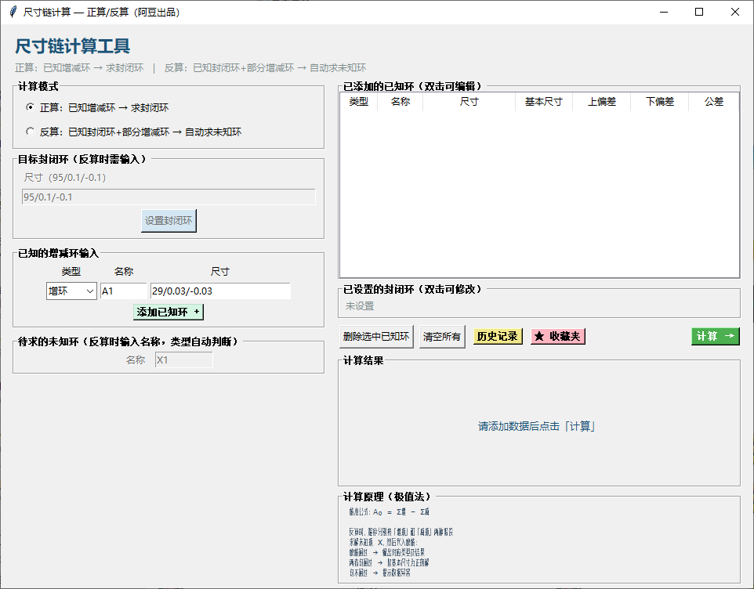Open the 增环 type dropdown
The width and height of the screenshot is (754, 589).
(71, 291)
